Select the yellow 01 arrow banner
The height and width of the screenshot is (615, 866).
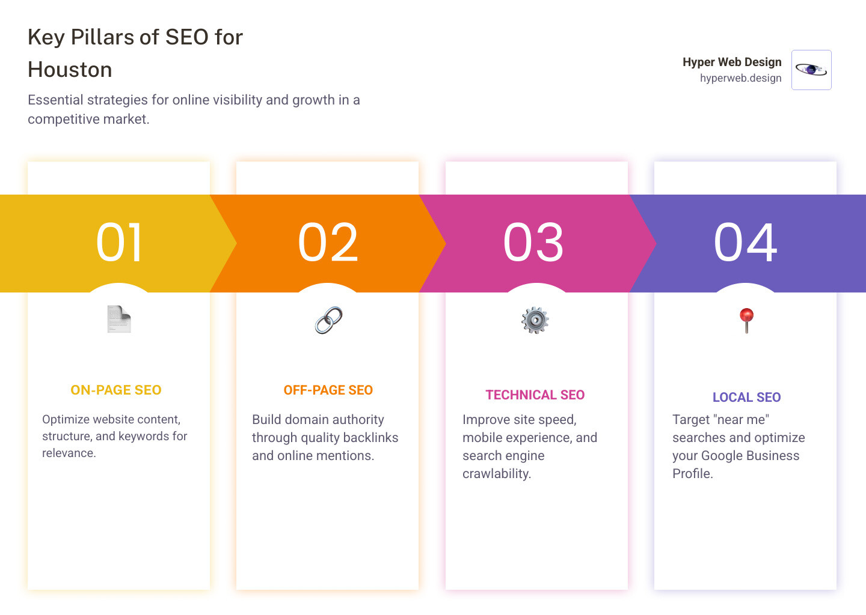click(x=119, y=243)
